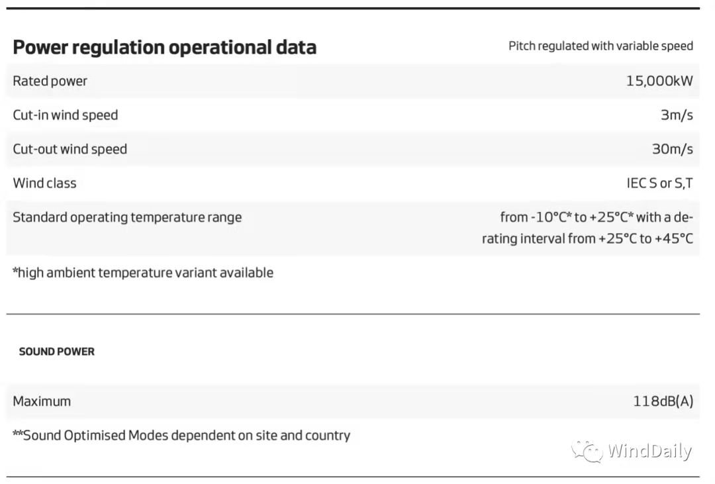Click the high ambient temperature variant footnote
This screenshot has height=484, width=715.
coord(143,272)
